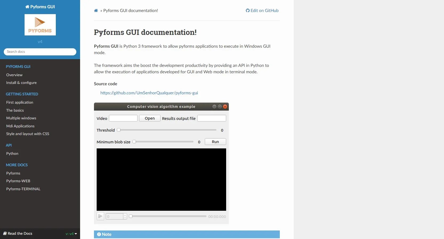Click the GitHub icon beside Edit on GitHub
Screen dimensions: 444x239
coord(247,11)
